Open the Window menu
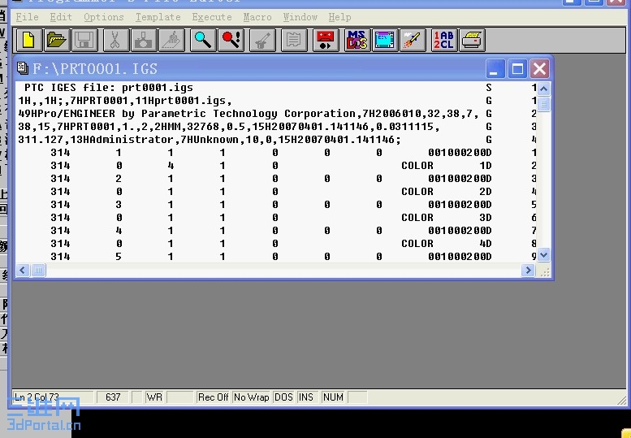This screenshot has height=438, width=631. click(x=300, y=17)
